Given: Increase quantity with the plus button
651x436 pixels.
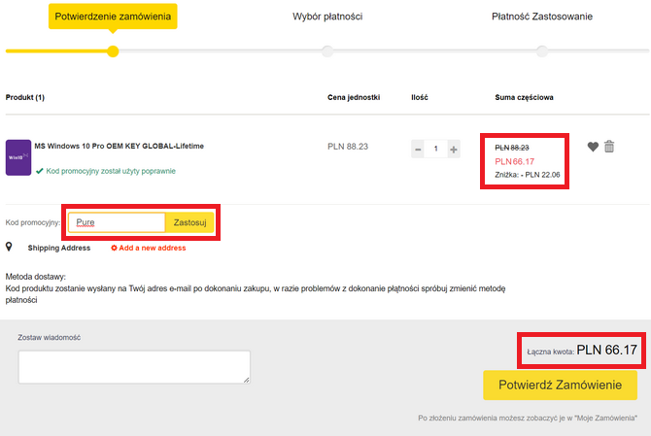Looking at the screenshot, I should click(x=454, y=149).
